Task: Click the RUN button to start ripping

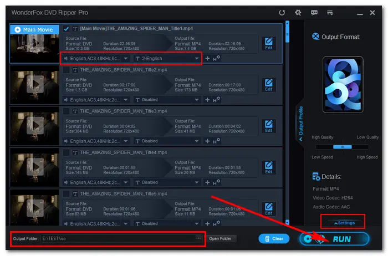Action: pyautogui.click(x=334, y=239)
